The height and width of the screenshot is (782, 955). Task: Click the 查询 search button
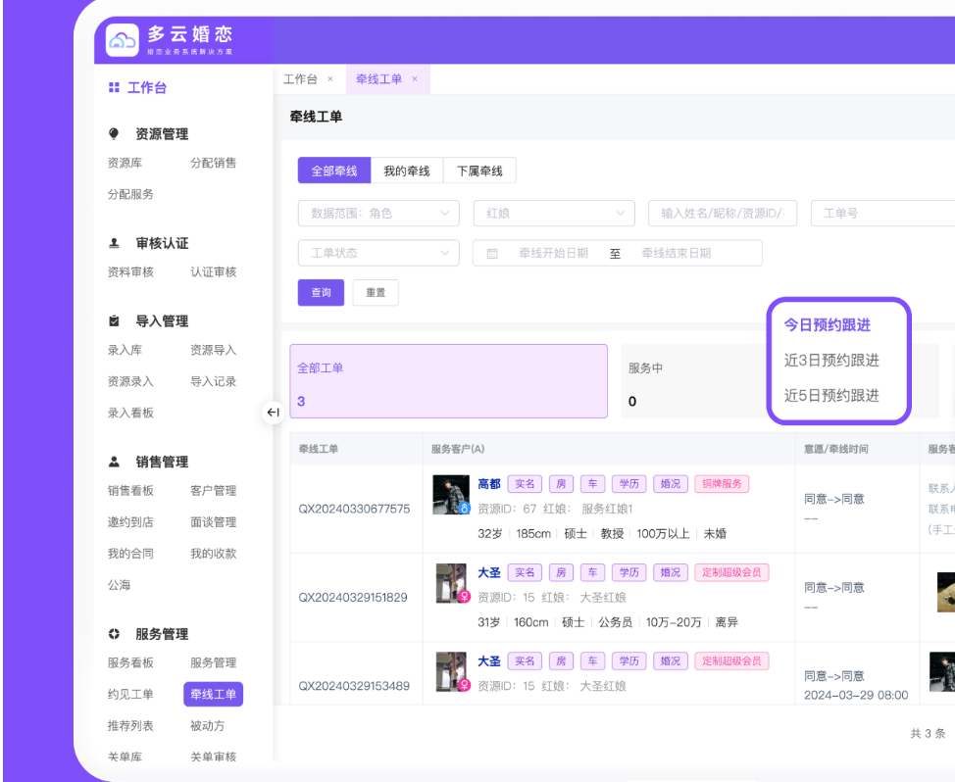click(x=321, y=293)
